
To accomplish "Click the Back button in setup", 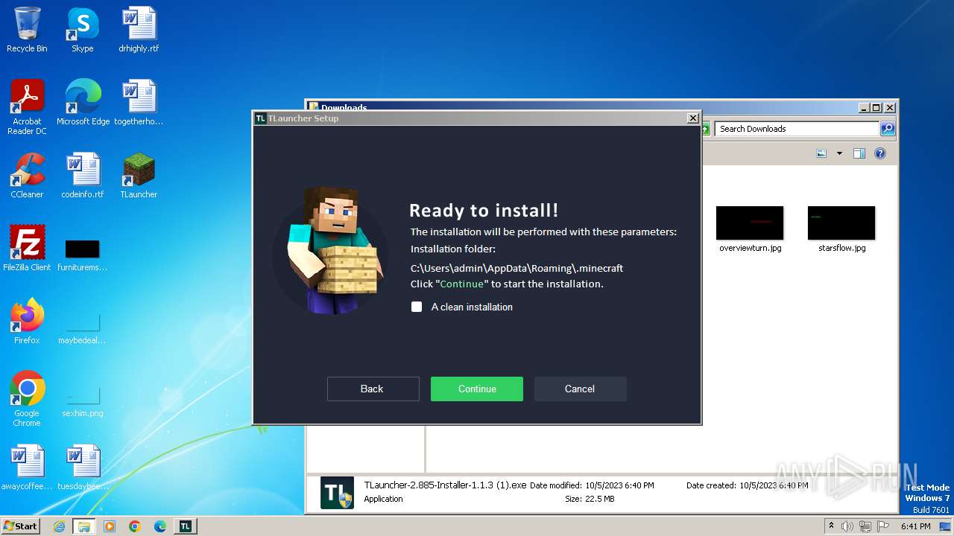I will coord(373,389).
